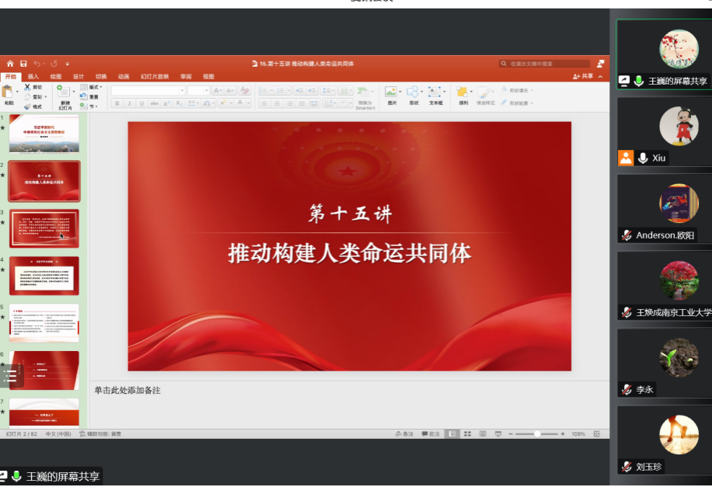Click the zoom slider in status bar
This screenshot has height=487, width=712.
click(537, 433)
